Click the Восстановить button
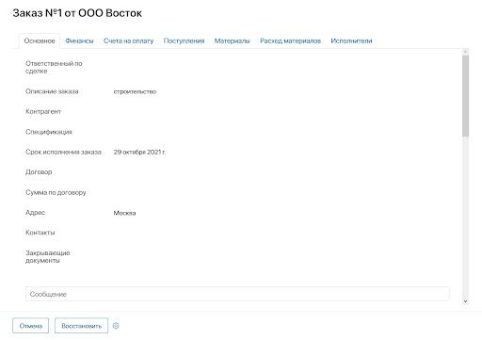Image resolution: width=482 pixels, height=340 pixels. pos(81,326)
